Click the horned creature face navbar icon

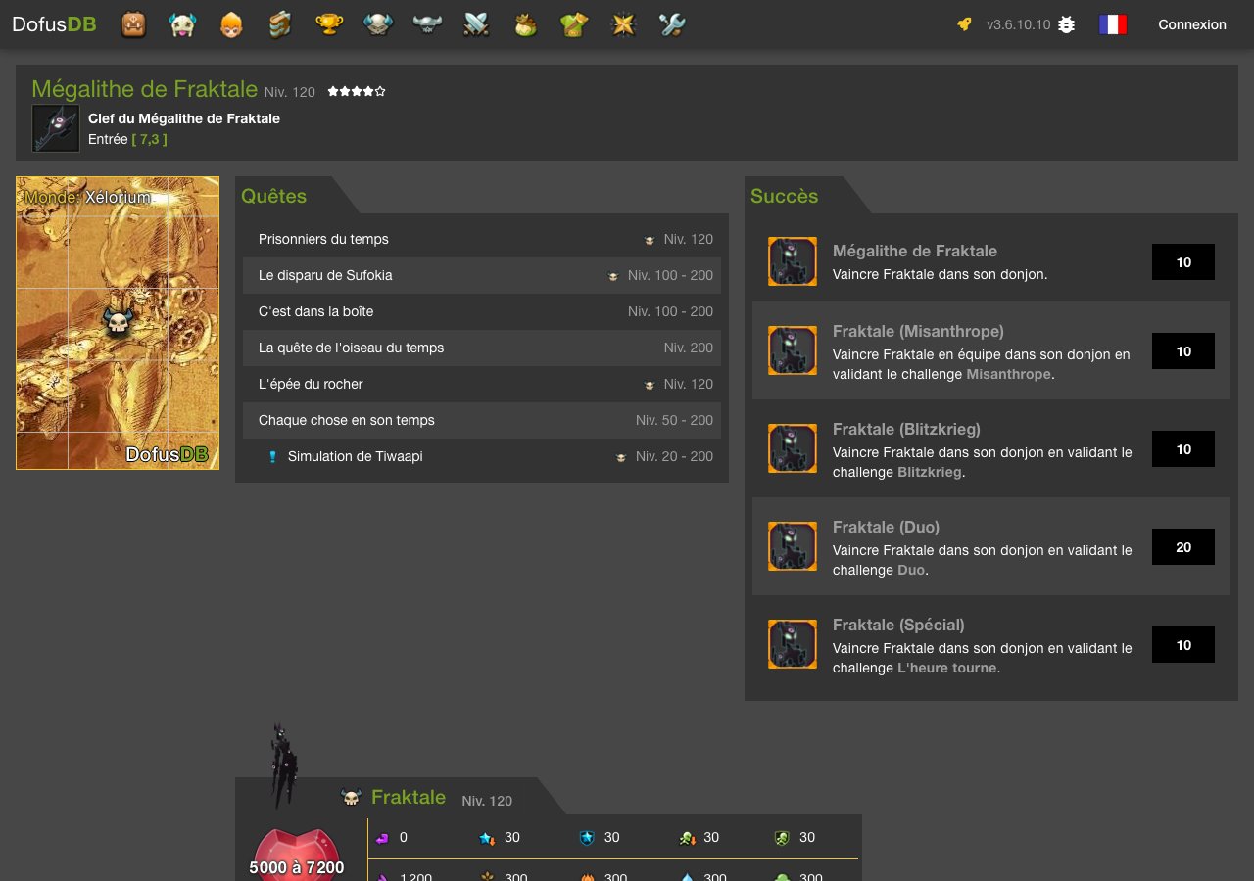tap(182, 24)
